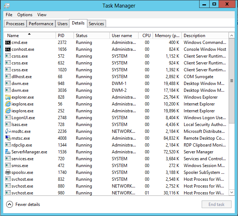Click memory value 84,832 K
238x216 pixels.
click(171, 138)
